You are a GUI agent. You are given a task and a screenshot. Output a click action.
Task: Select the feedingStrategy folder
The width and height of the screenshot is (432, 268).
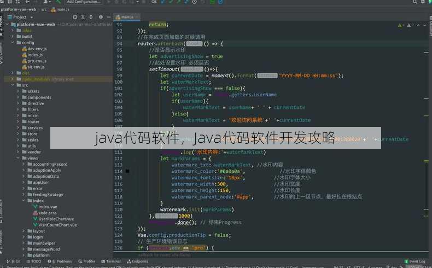coord(45,195)
